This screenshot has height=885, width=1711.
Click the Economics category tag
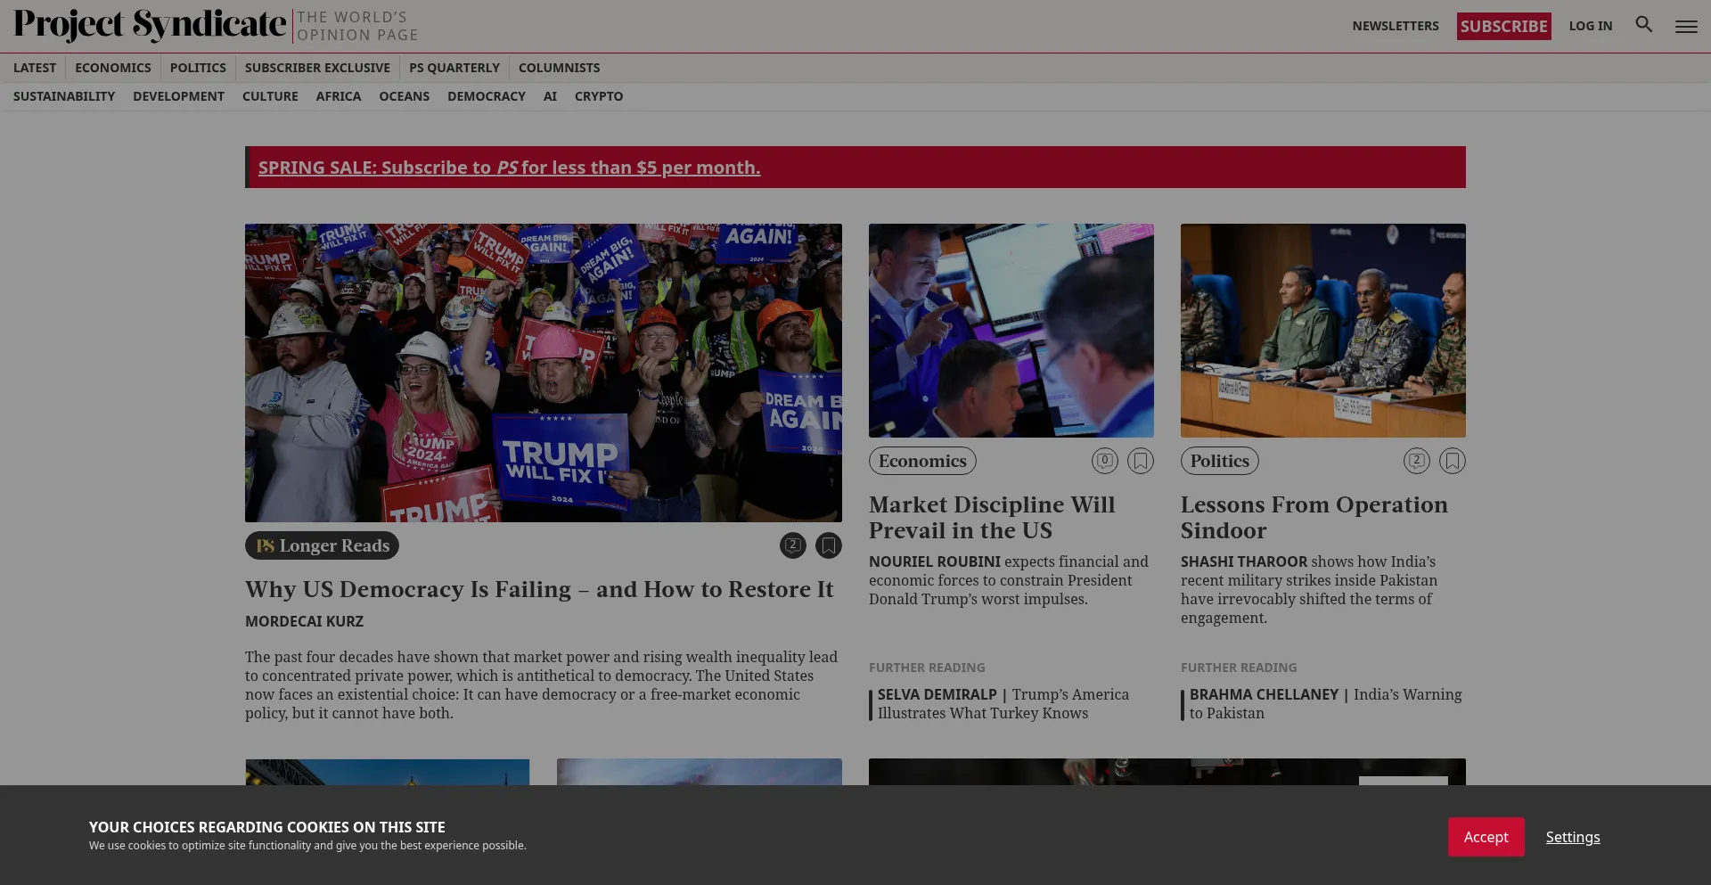click(x=922, y=461)
